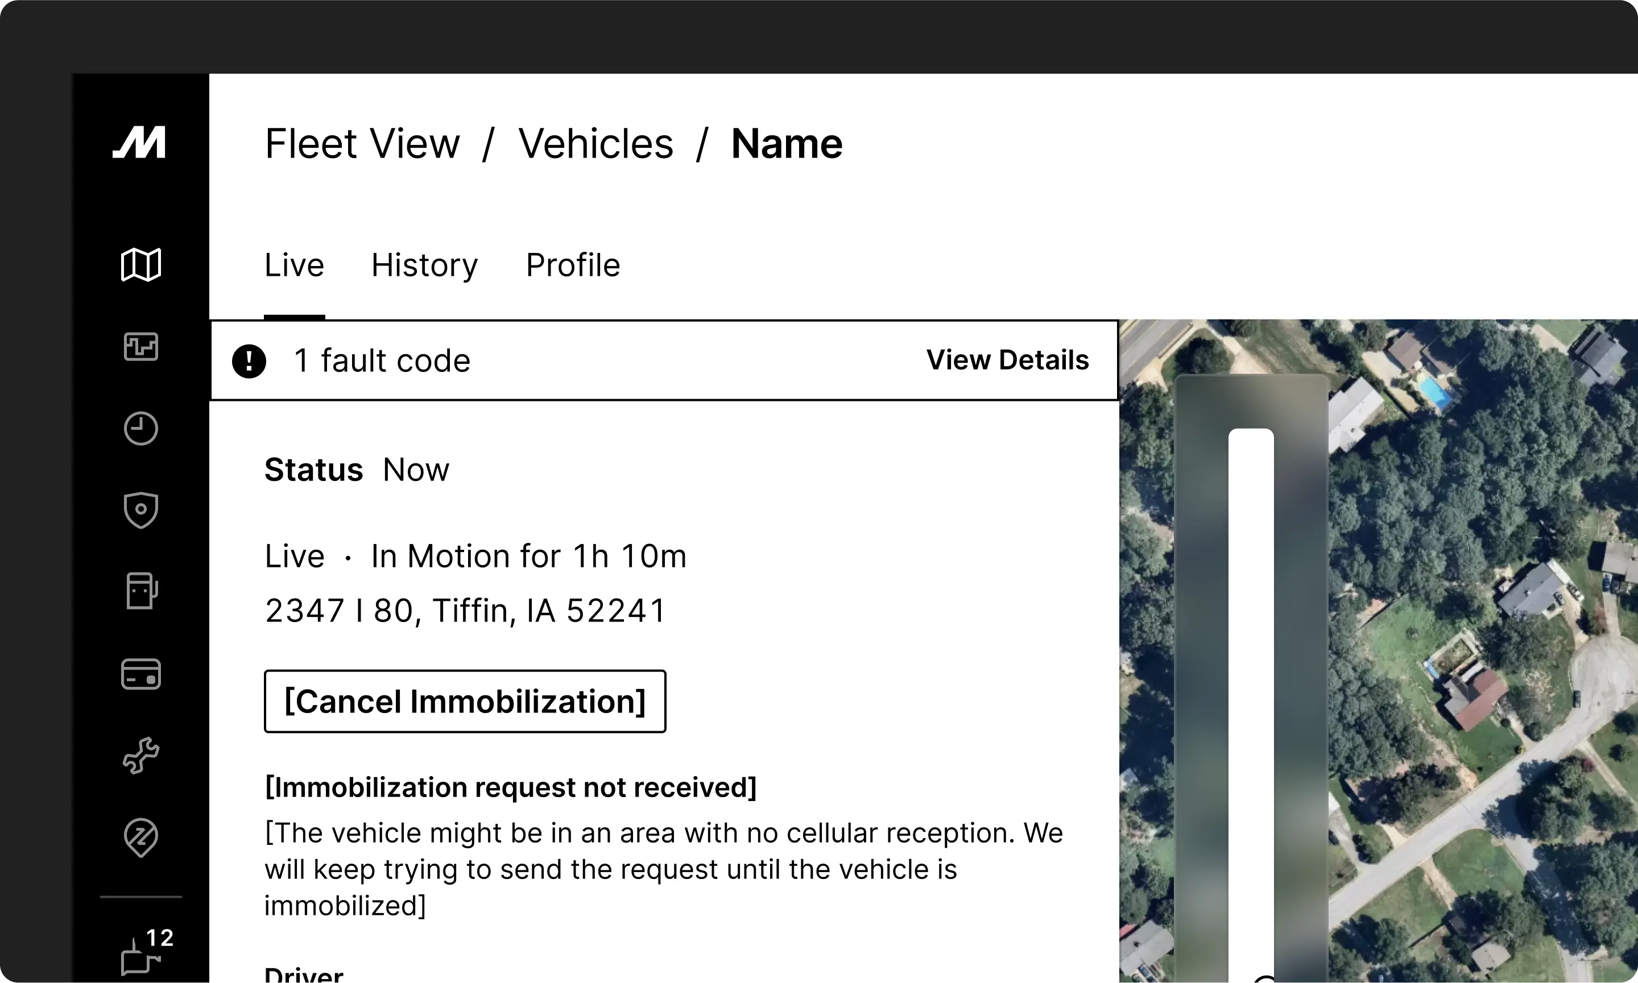Switch to the Live tab

(x=294, y=266)
